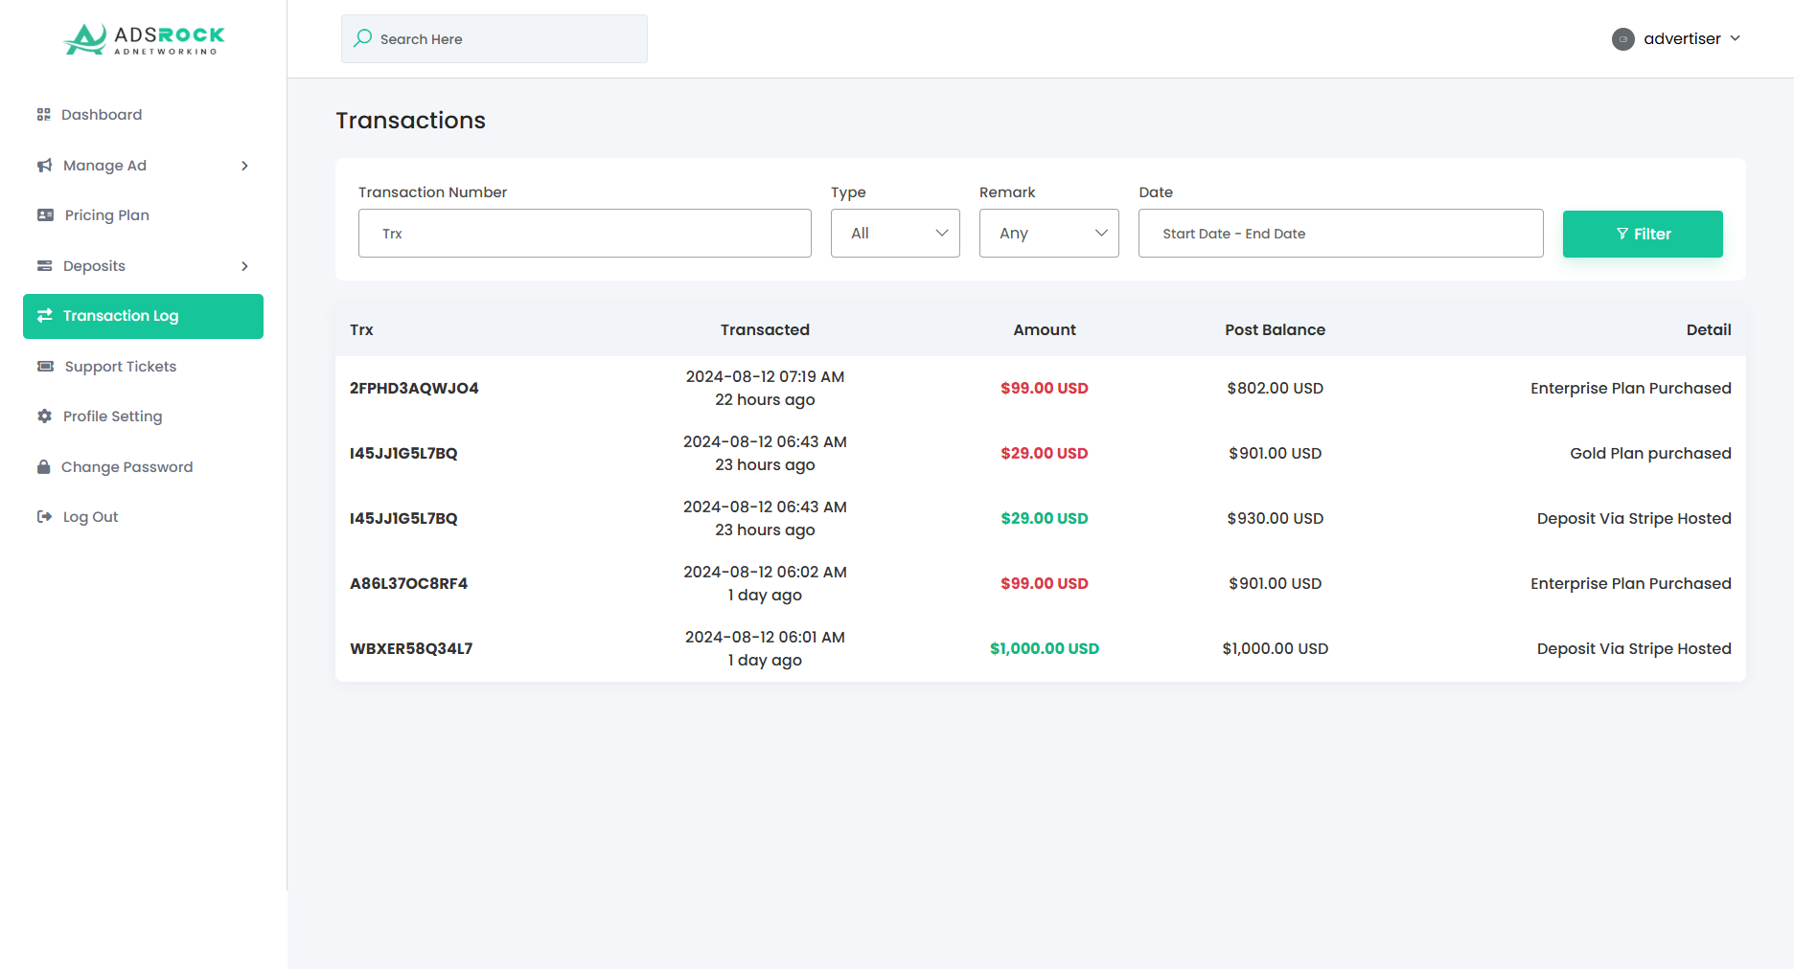Click the Change Password lock icon
This screenshot has height=969, width=1794.
[x=44, y=467]
